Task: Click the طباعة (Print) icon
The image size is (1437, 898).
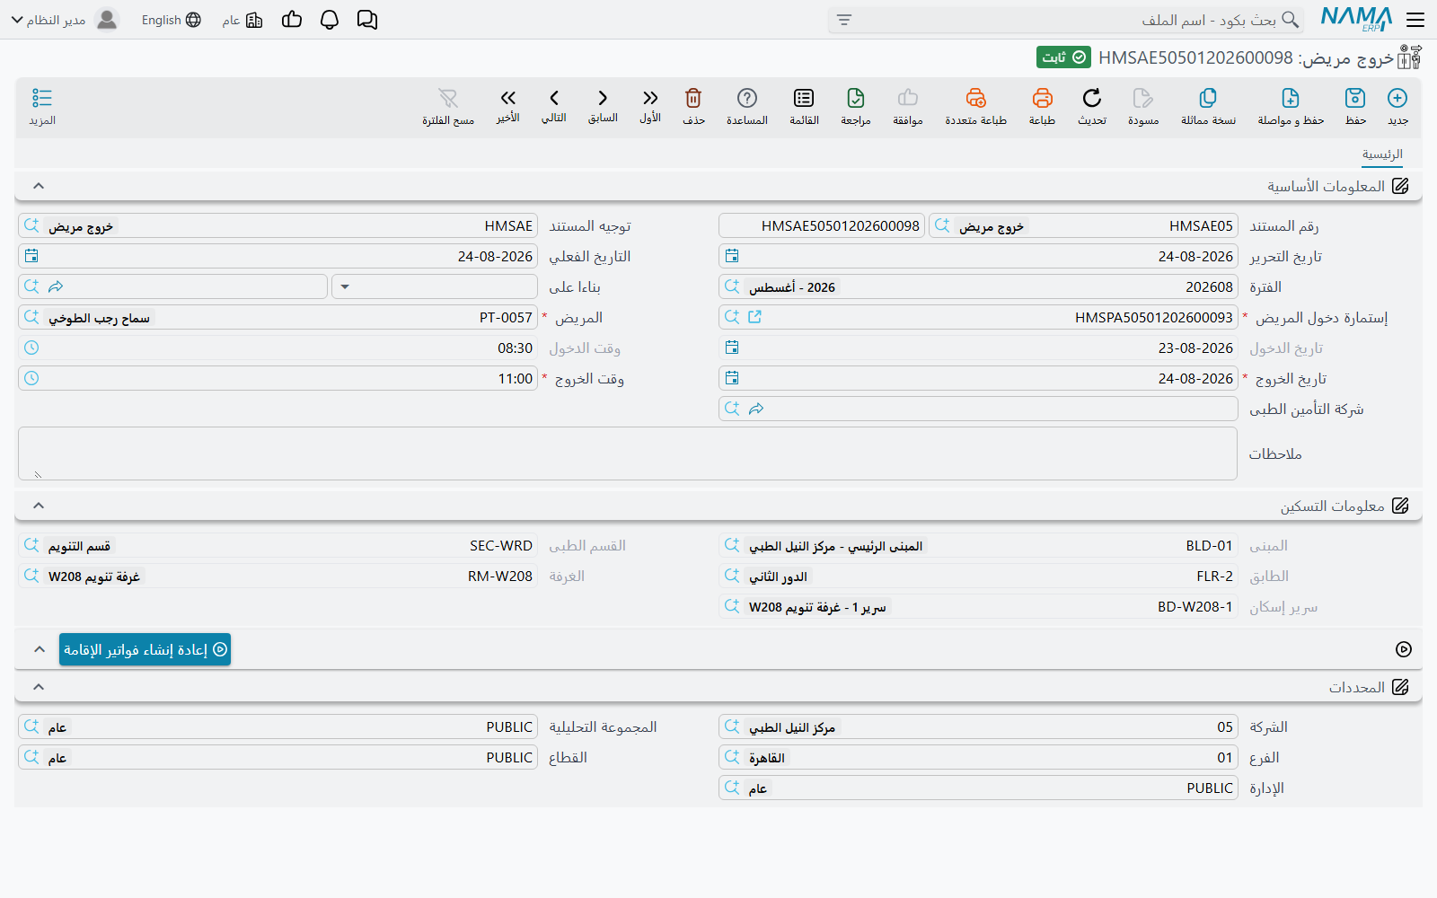Action: [1042, 98]
